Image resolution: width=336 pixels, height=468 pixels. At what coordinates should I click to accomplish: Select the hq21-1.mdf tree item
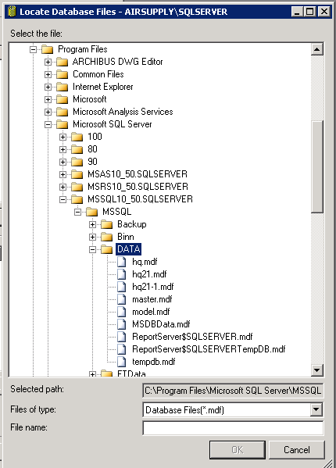point(153,287)
